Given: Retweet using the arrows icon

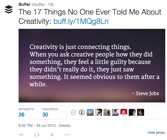Looking at the screenshot, I should pyautogui.click(x=37, y=135).
